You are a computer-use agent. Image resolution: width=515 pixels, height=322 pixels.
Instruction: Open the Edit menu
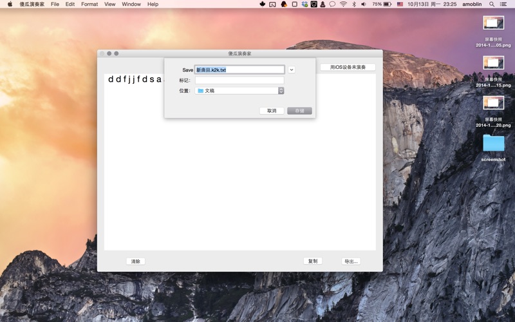(70, 4)
